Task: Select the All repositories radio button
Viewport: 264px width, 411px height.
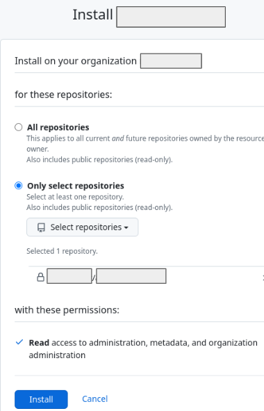Action: tap(18, 127)
